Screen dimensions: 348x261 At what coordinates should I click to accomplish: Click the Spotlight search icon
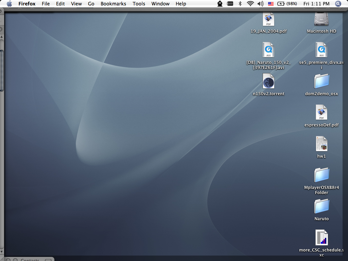[338, 4]
